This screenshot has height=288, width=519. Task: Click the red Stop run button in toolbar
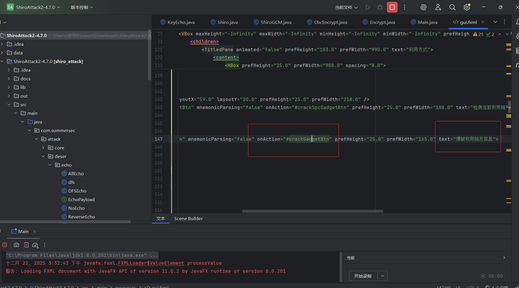click(392, 7)
